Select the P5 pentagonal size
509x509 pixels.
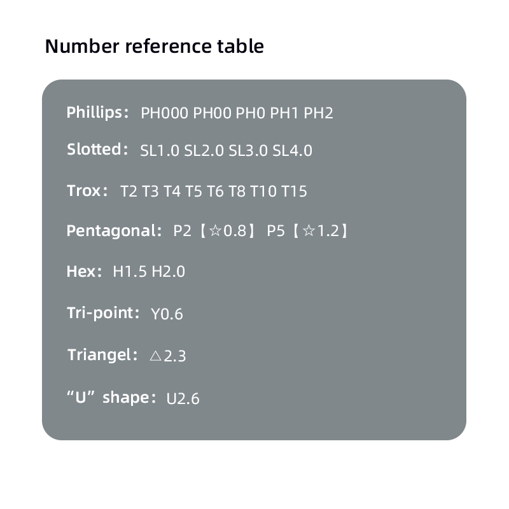[275, 230]
